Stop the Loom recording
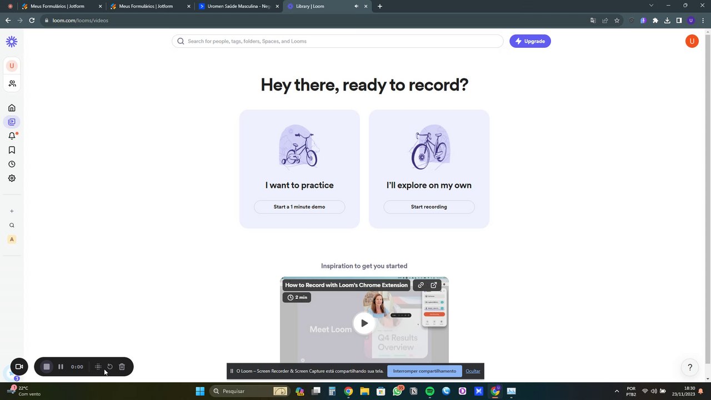Viewport: 711px width, 400px height. point(47,367)
